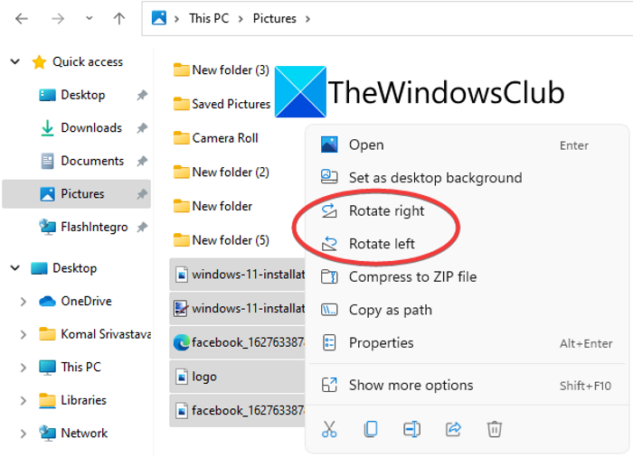Viewport: 633px width, 457px height.
Task: Select the logo image file
Action: click(x=237, y=377)
